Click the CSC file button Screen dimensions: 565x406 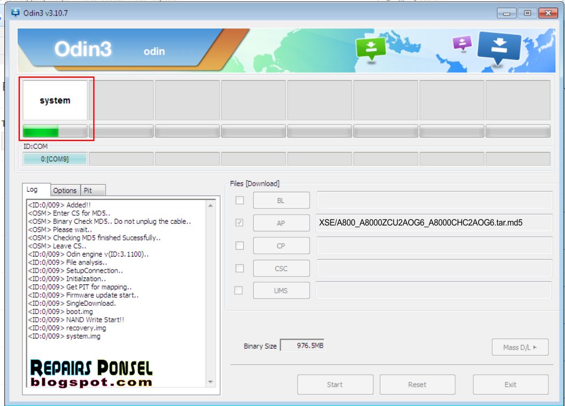pos(281,268)
